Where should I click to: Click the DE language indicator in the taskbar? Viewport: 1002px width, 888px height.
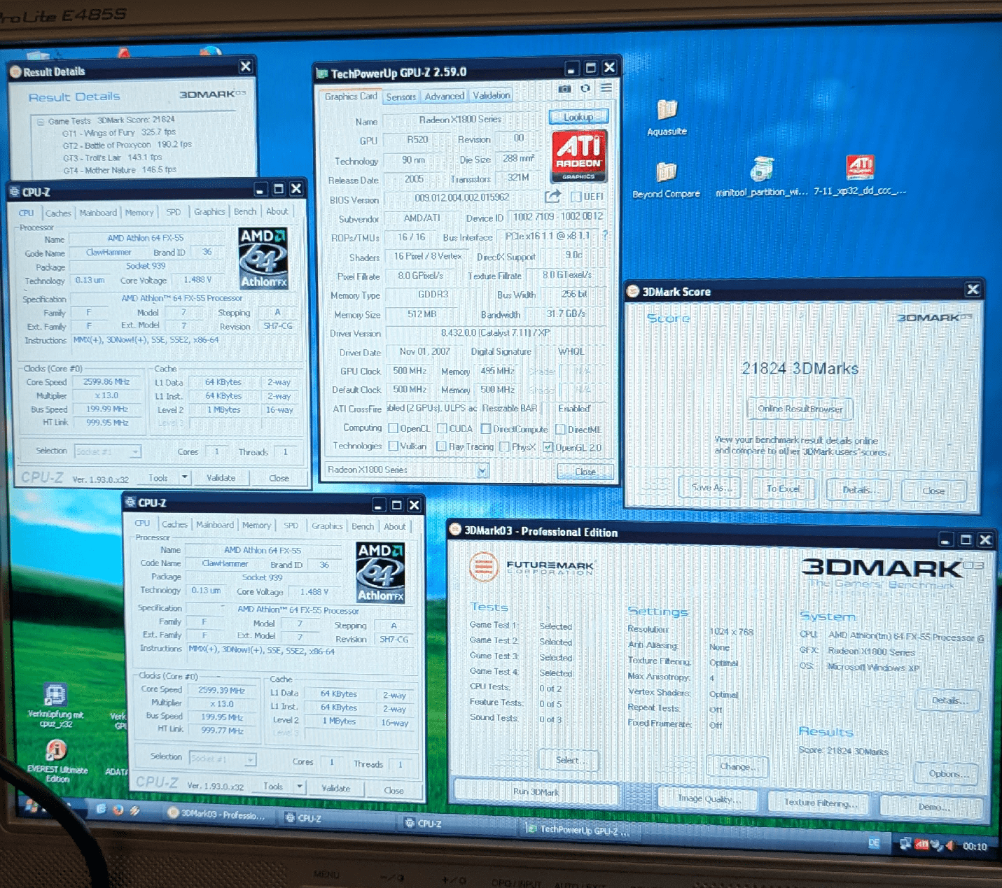pos(874,843)
